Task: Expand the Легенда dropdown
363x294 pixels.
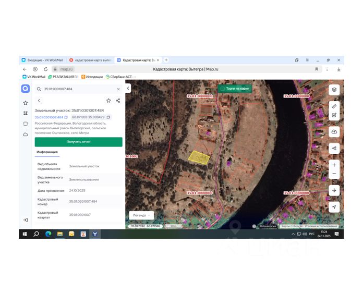Action: click(141, 215)
